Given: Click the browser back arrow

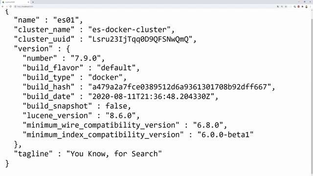Looking at the screenshot, I should pos(2,6).
